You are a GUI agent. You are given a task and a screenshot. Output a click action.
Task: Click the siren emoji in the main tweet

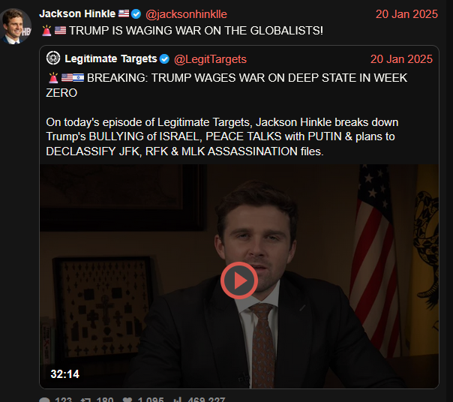46,30
